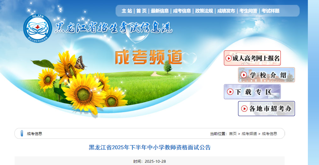Click the play icon beside 各地市招考办
This screenshot has width=319, height=165.
coord(244,109)
